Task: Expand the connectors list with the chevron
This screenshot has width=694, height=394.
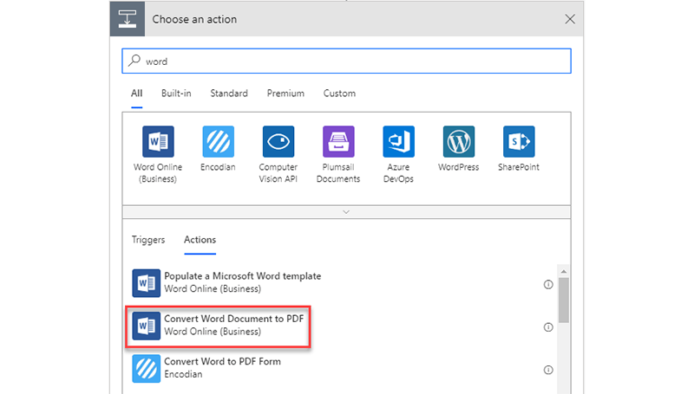Action: click(346, 212)
